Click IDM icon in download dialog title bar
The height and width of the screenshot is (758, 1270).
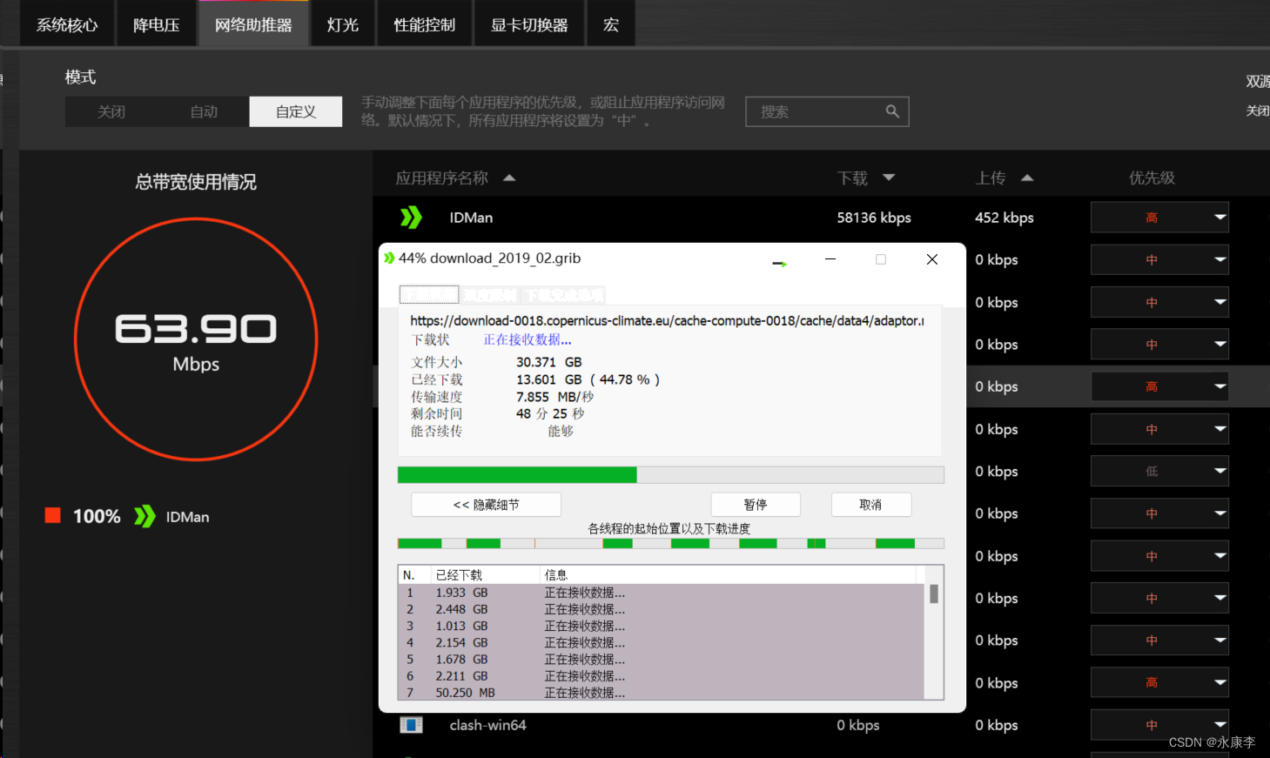389,258
